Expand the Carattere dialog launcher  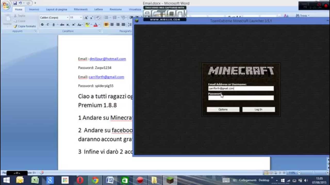pos(100,31)
